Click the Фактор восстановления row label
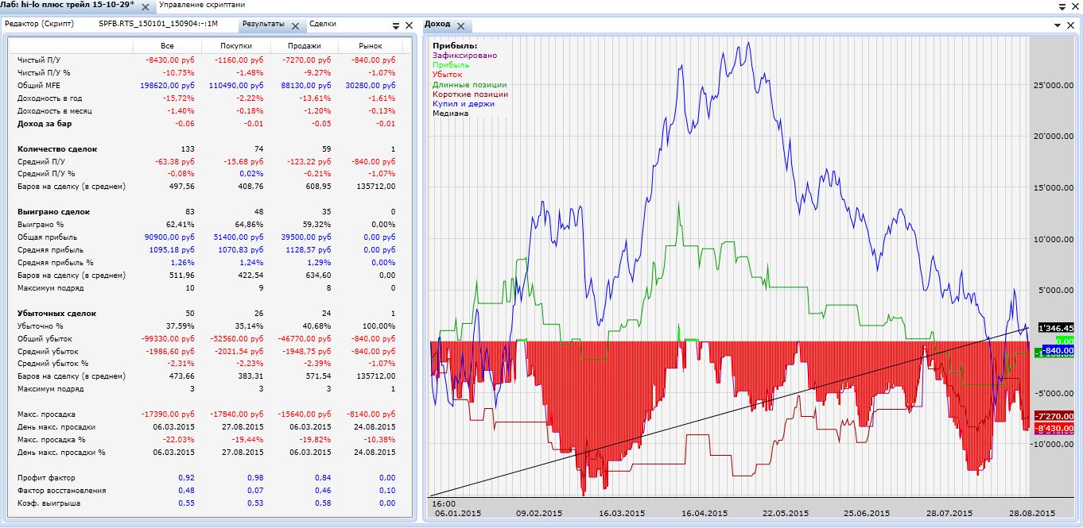Image resolution: width=1083 pixels, height=528 pixels. pyautogui.click(x=61, y=491)
